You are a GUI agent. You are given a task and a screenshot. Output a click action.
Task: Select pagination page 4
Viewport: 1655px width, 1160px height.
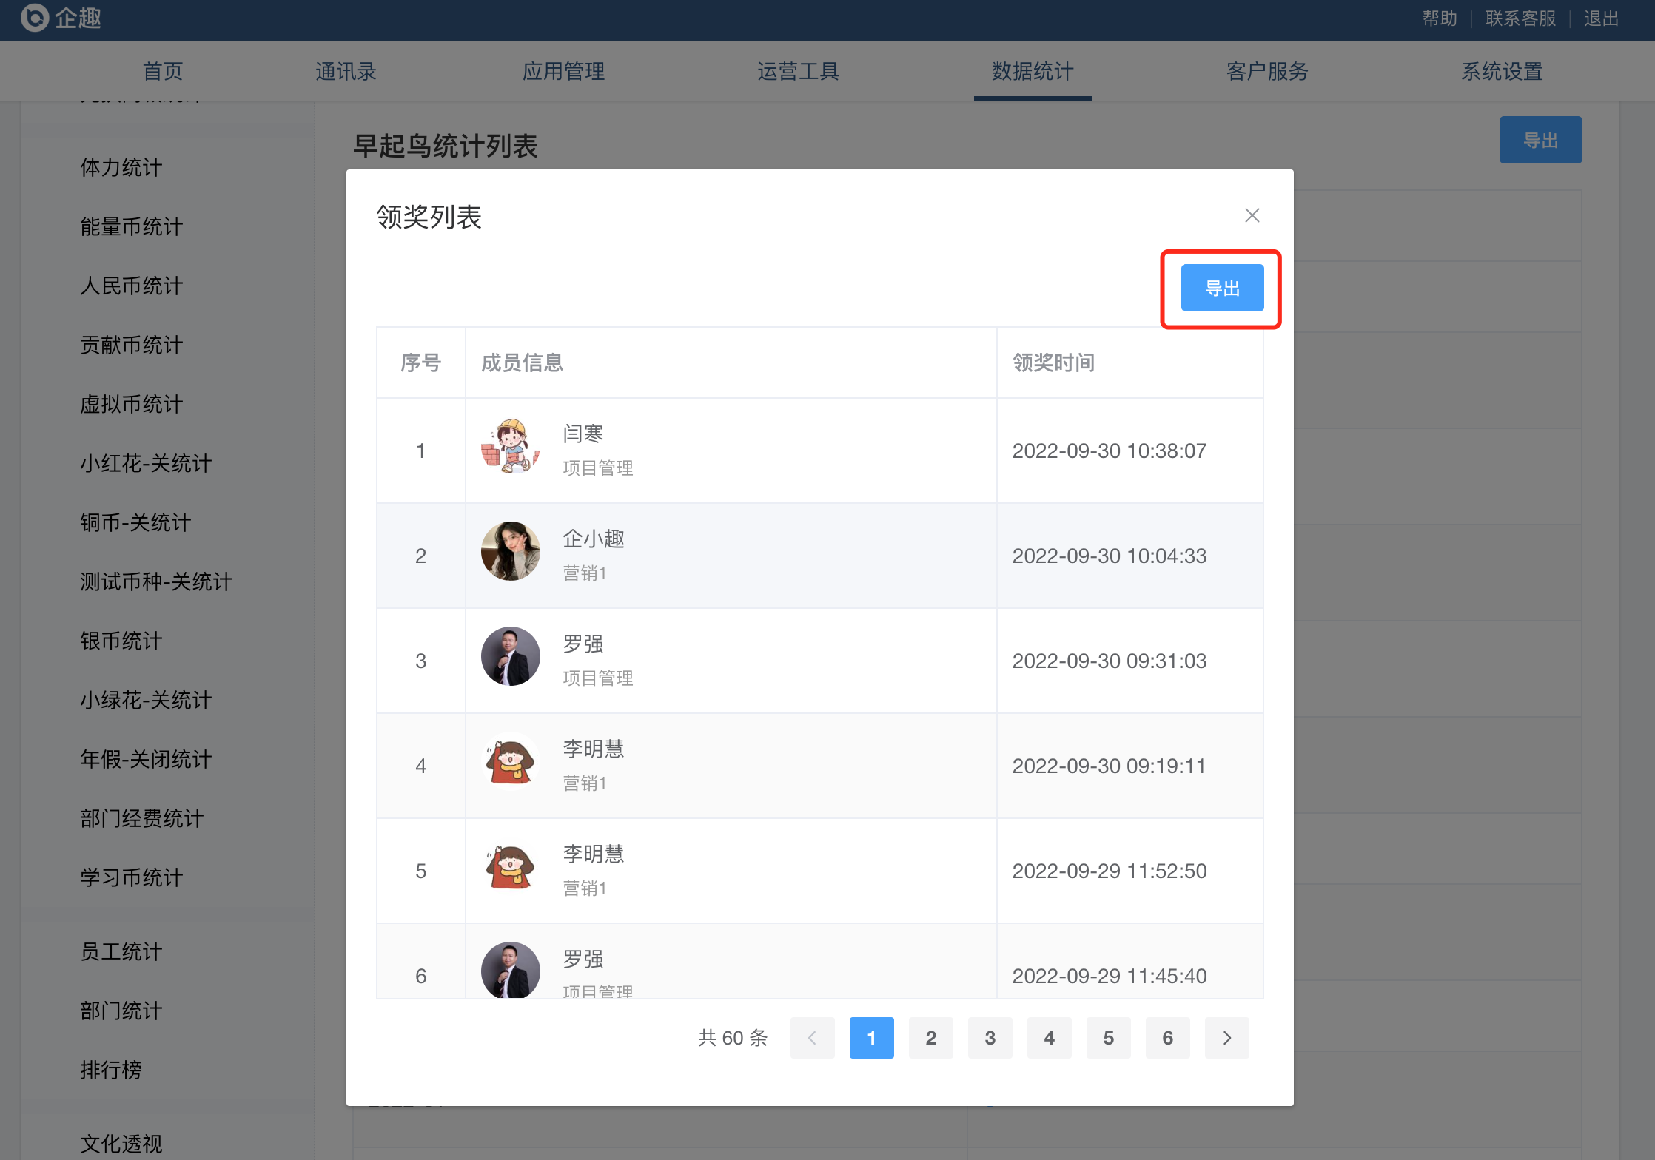coord(1049,1038)
